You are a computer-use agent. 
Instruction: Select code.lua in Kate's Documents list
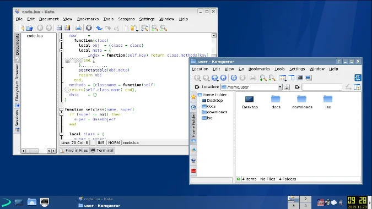coord(35,36)
